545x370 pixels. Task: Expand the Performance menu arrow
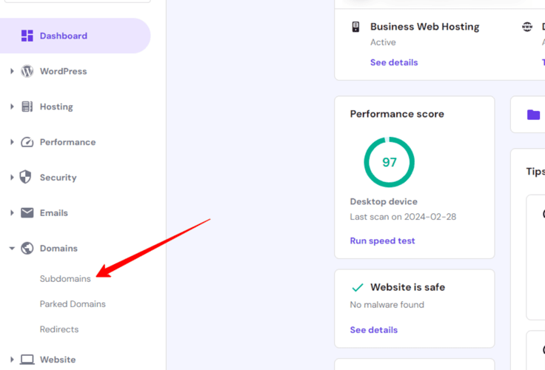point(12,142)
